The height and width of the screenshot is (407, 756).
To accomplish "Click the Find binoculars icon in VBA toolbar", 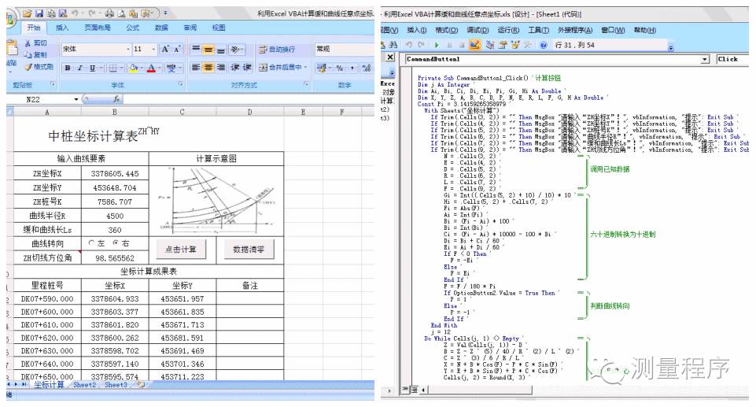I will click(x=393, y=45).
